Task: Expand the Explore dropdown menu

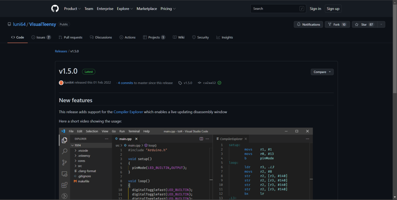Action: pyautogui.click(x=125, y=9)
